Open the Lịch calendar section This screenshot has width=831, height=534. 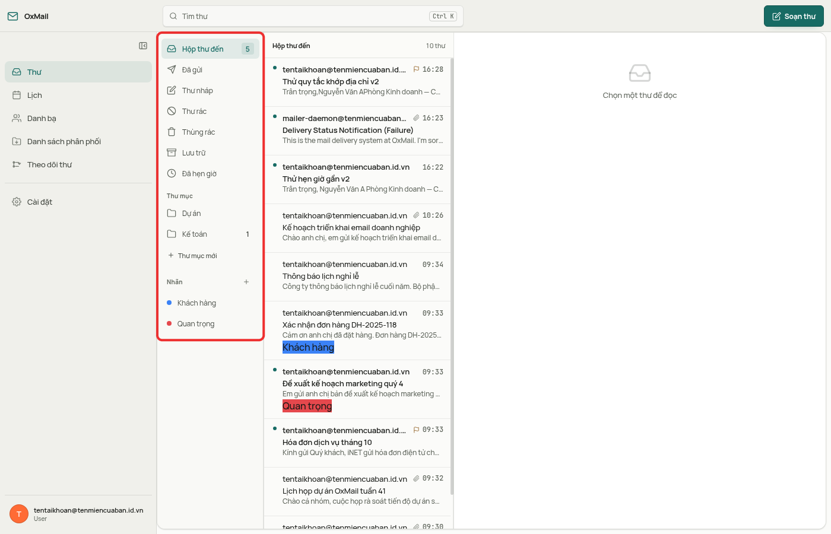click(78, 95)
